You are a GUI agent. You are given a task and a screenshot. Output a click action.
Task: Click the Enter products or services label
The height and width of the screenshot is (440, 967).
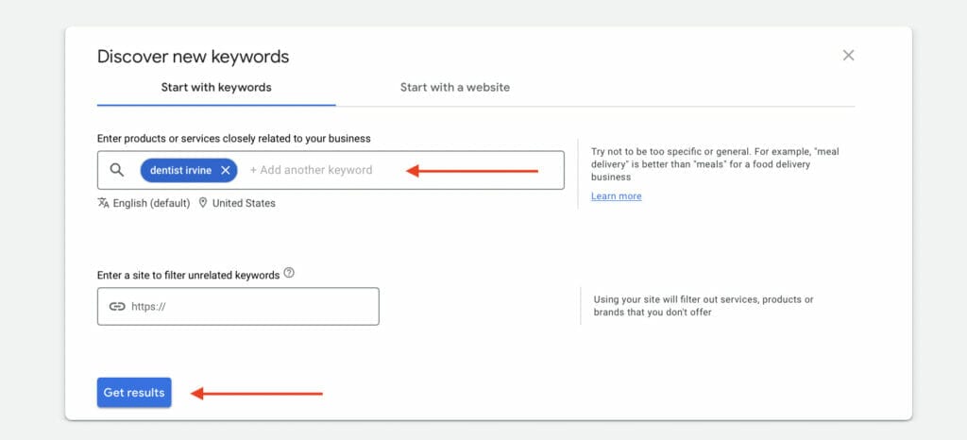[x=234, y=139]
